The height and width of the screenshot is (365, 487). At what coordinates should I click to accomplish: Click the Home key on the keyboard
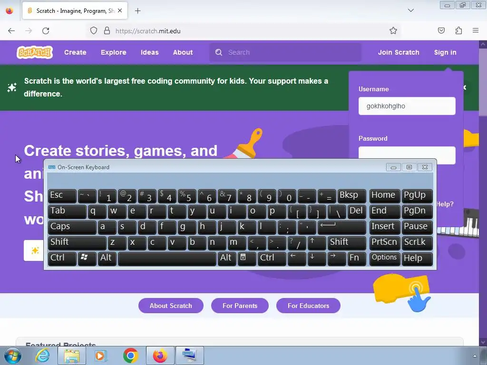click(384, 196)
